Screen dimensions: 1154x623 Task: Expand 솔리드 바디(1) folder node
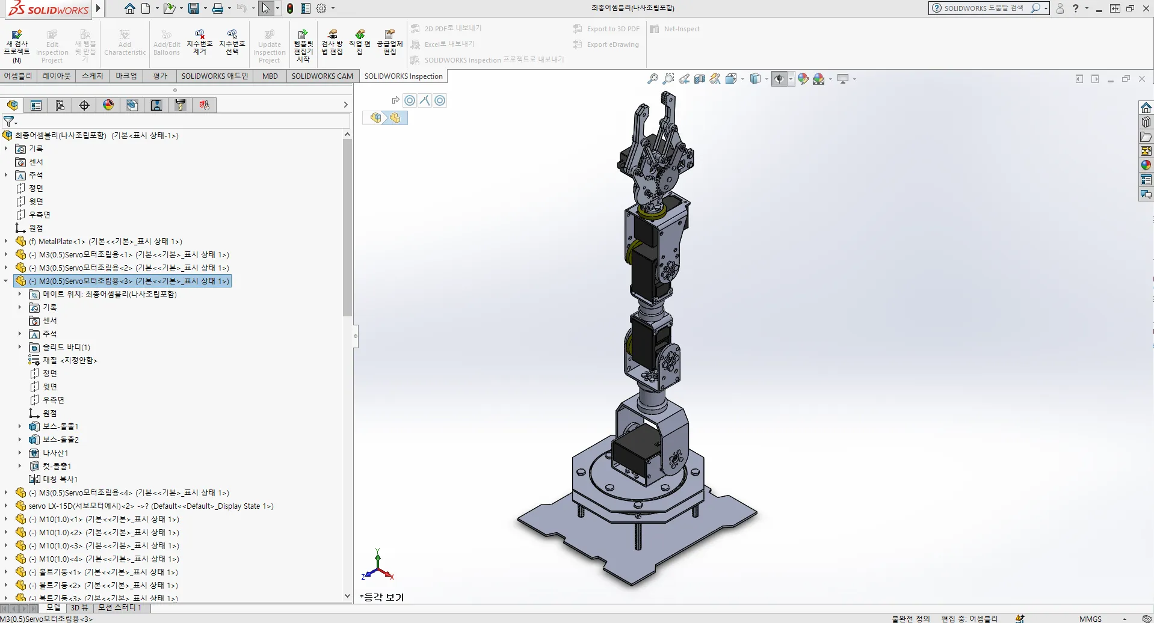click(20, 347)
